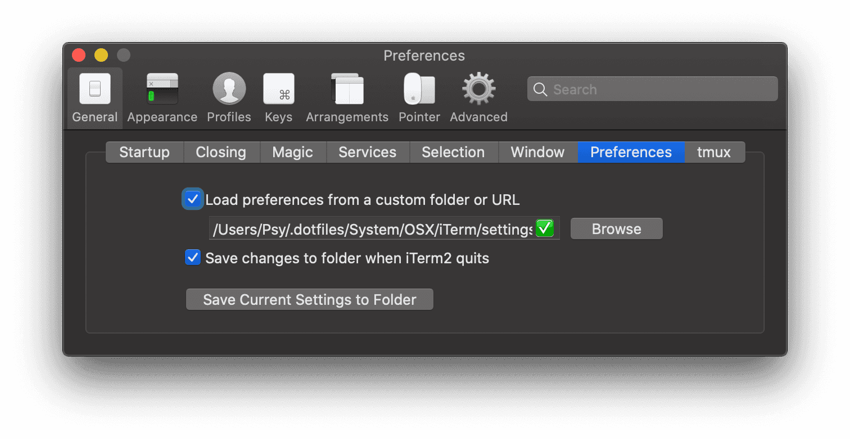Screen dimensions: 850x439
Task: Select the Magic tab
Action: tap(293, 152)
